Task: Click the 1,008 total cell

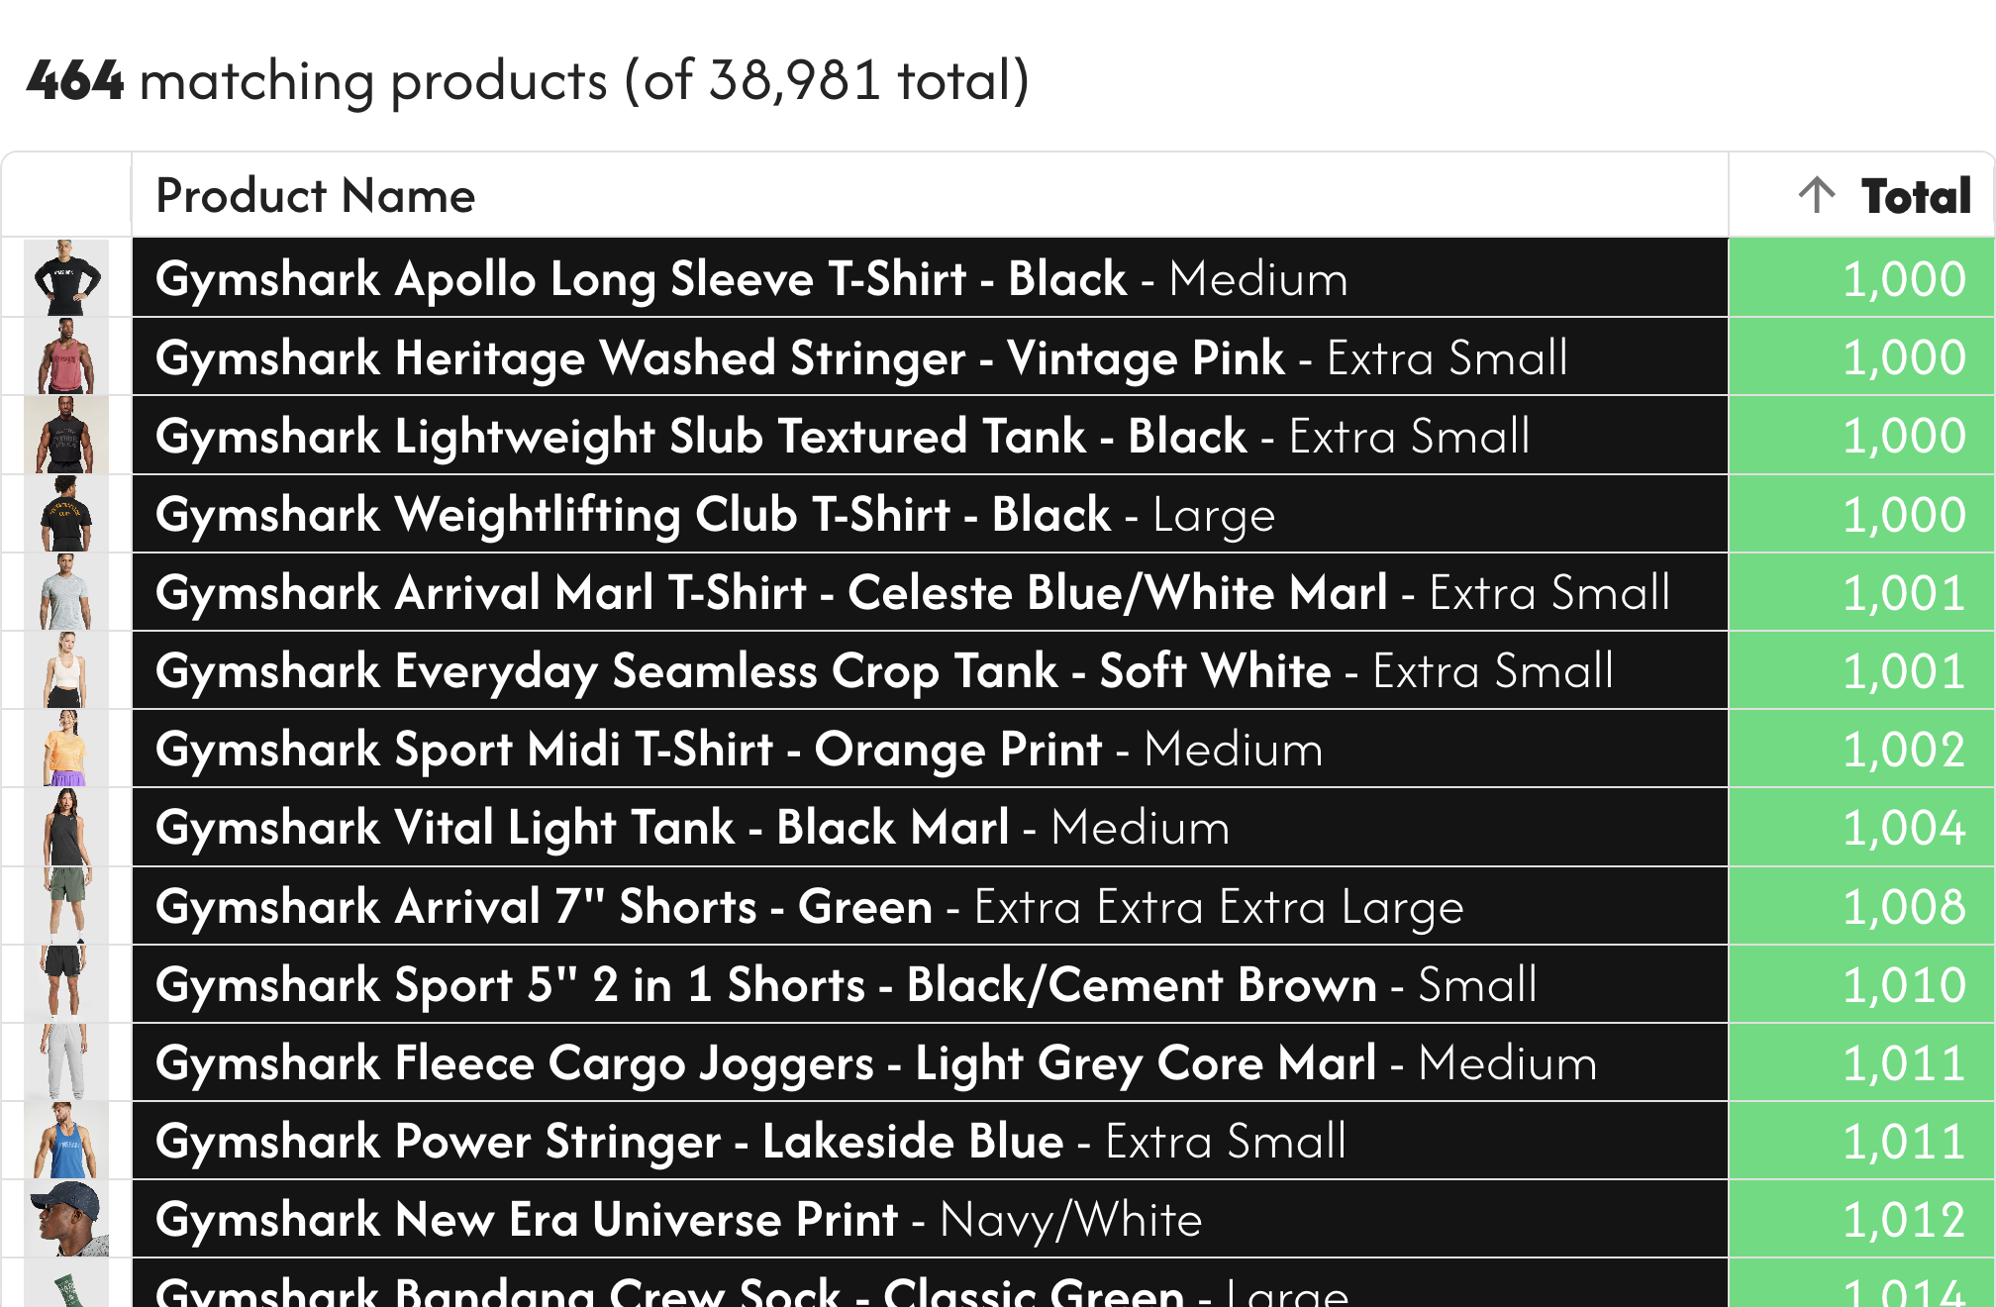Action: [1903, 907]
